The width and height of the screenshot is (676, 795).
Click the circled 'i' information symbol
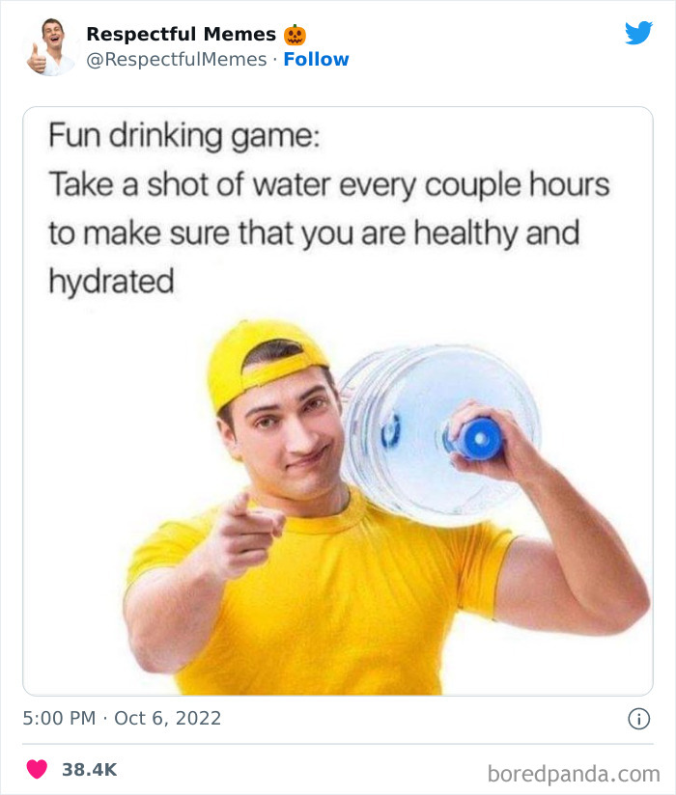pyautogui.click(x=641, y=718)
